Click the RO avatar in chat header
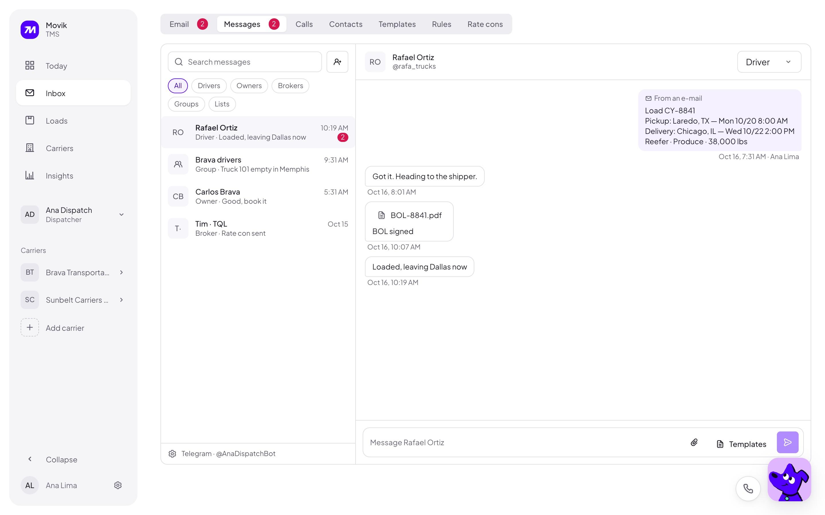The image size is (825, 515). coord(375,62)
